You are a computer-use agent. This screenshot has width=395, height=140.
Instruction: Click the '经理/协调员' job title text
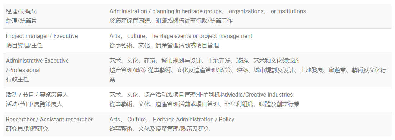point(22,11)
